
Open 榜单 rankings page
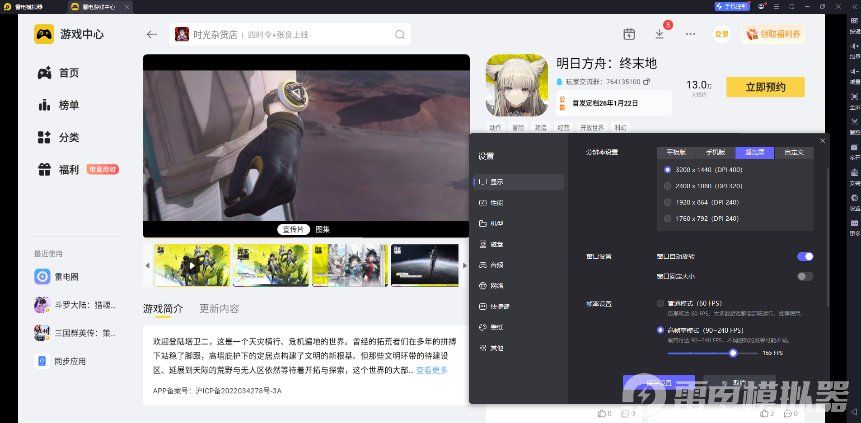58,105
